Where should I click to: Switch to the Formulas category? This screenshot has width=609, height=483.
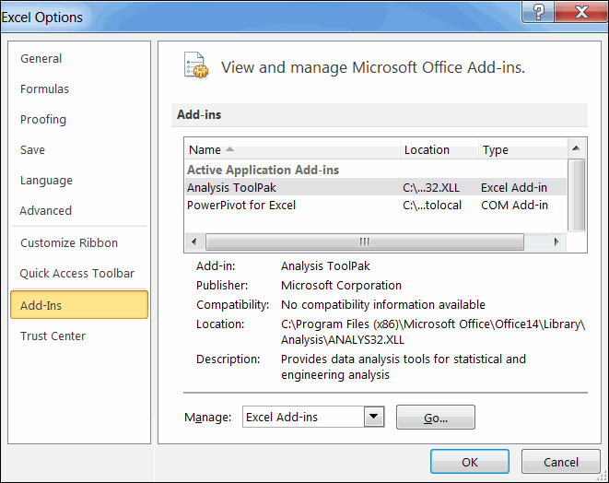coord(45,89)
